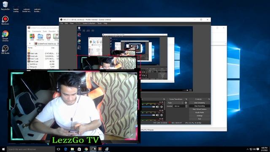Screen dimensions: 270x152
Task: Click the Windows taskbar search box
Action: [31, 149]
